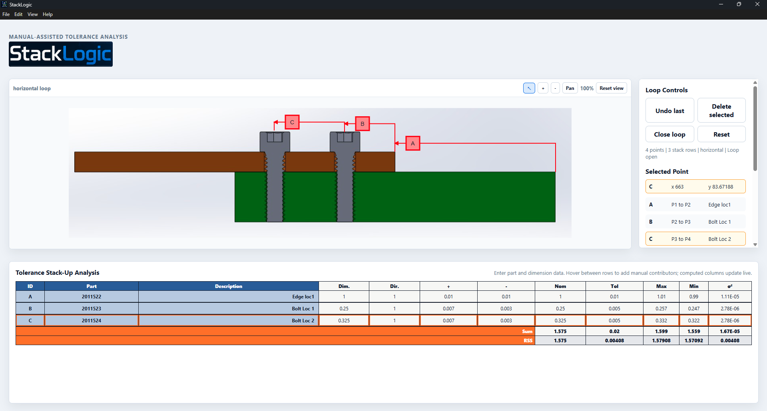Click Dim. cell with value 0.325
The height and width of the screenshot is (411, 767).
click(344, 320)
